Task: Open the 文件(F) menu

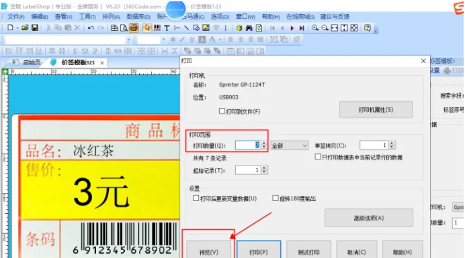Action: click(x=15, y=17)
